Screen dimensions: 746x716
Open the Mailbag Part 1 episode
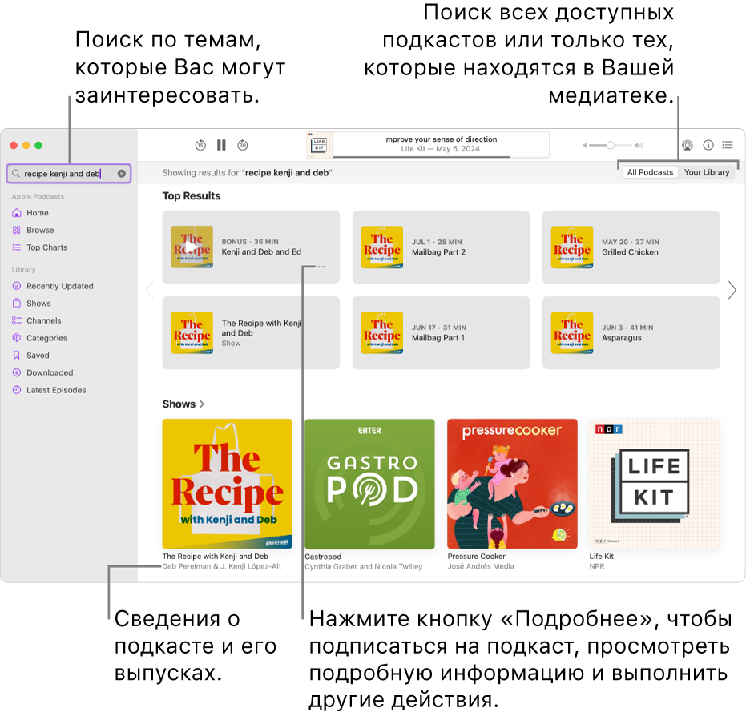pyautogui.click(x=441, y=333)
